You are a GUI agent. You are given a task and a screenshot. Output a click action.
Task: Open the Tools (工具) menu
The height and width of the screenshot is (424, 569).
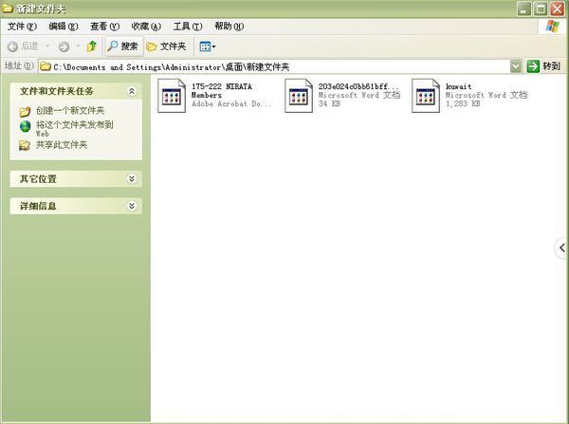188,27
